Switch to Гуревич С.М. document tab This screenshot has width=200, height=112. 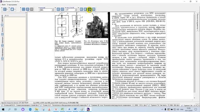[x=188, y=105]
